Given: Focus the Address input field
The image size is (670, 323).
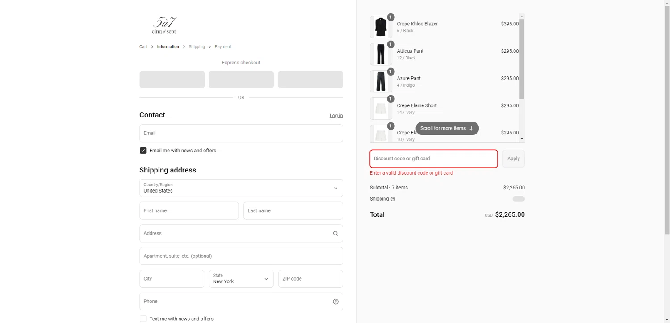Looking at the screenshot, I should [241, 233].
